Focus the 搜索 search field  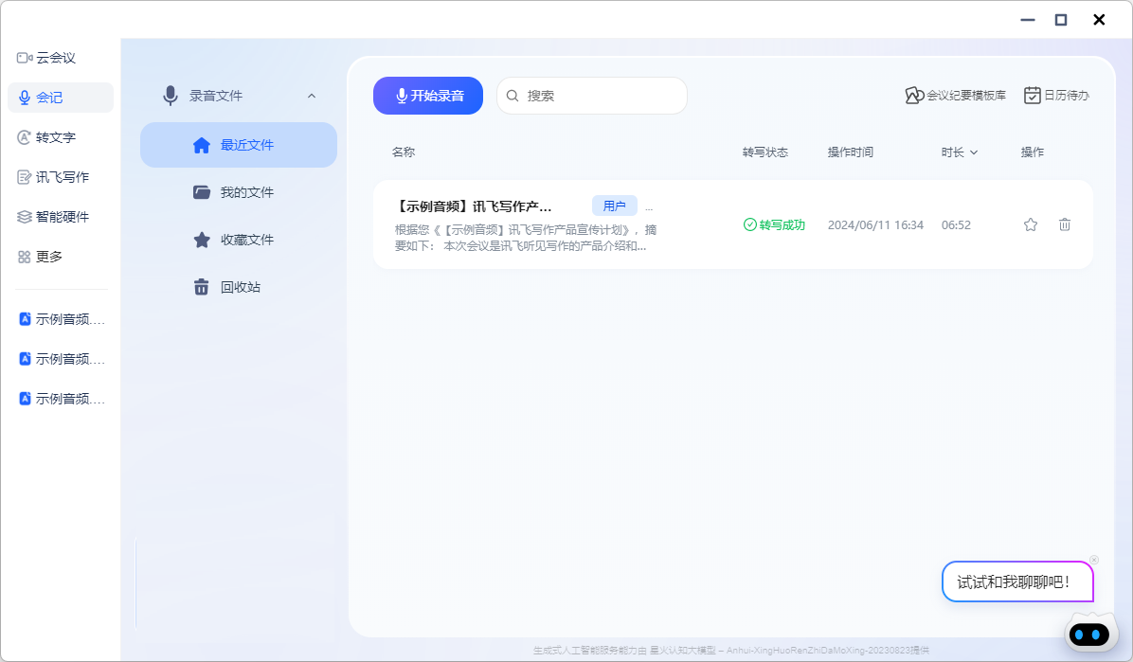[592, 96]
